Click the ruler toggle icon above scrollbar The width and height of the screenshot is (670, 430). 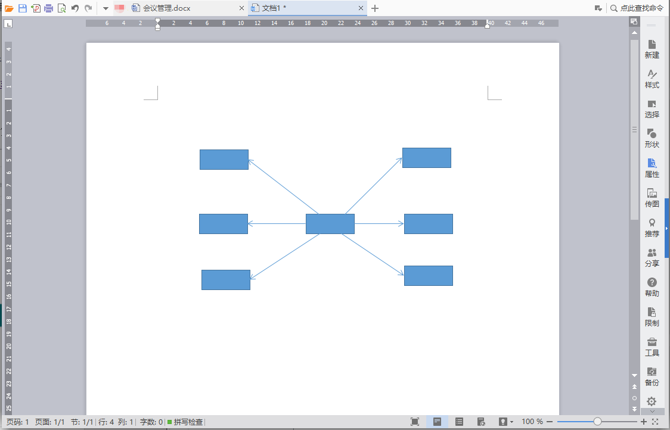tap(634, 21)
